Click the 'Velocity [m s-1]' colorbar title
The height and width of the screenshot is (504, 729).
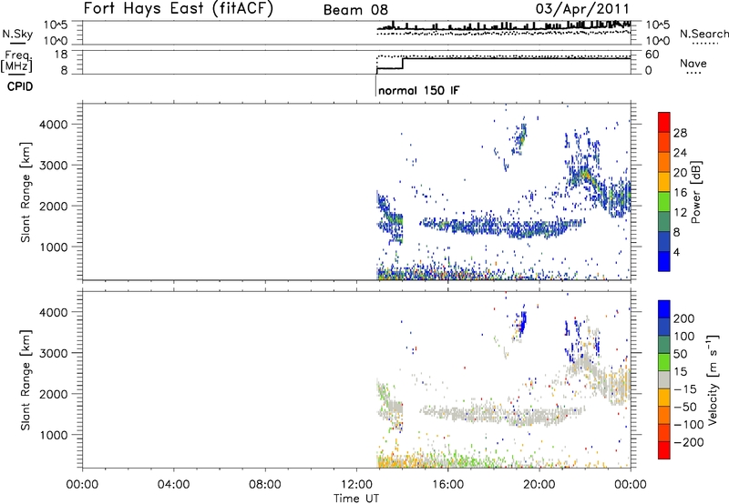713,379
